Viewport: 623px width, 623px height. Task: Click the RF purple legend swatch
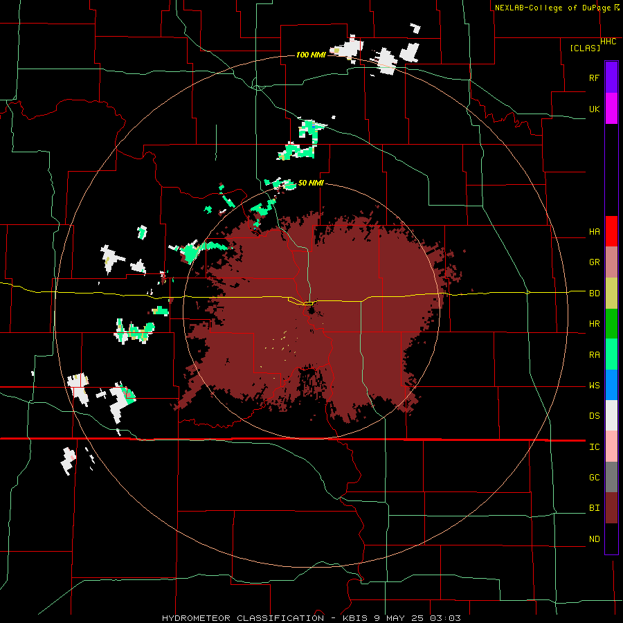(611, 78)
